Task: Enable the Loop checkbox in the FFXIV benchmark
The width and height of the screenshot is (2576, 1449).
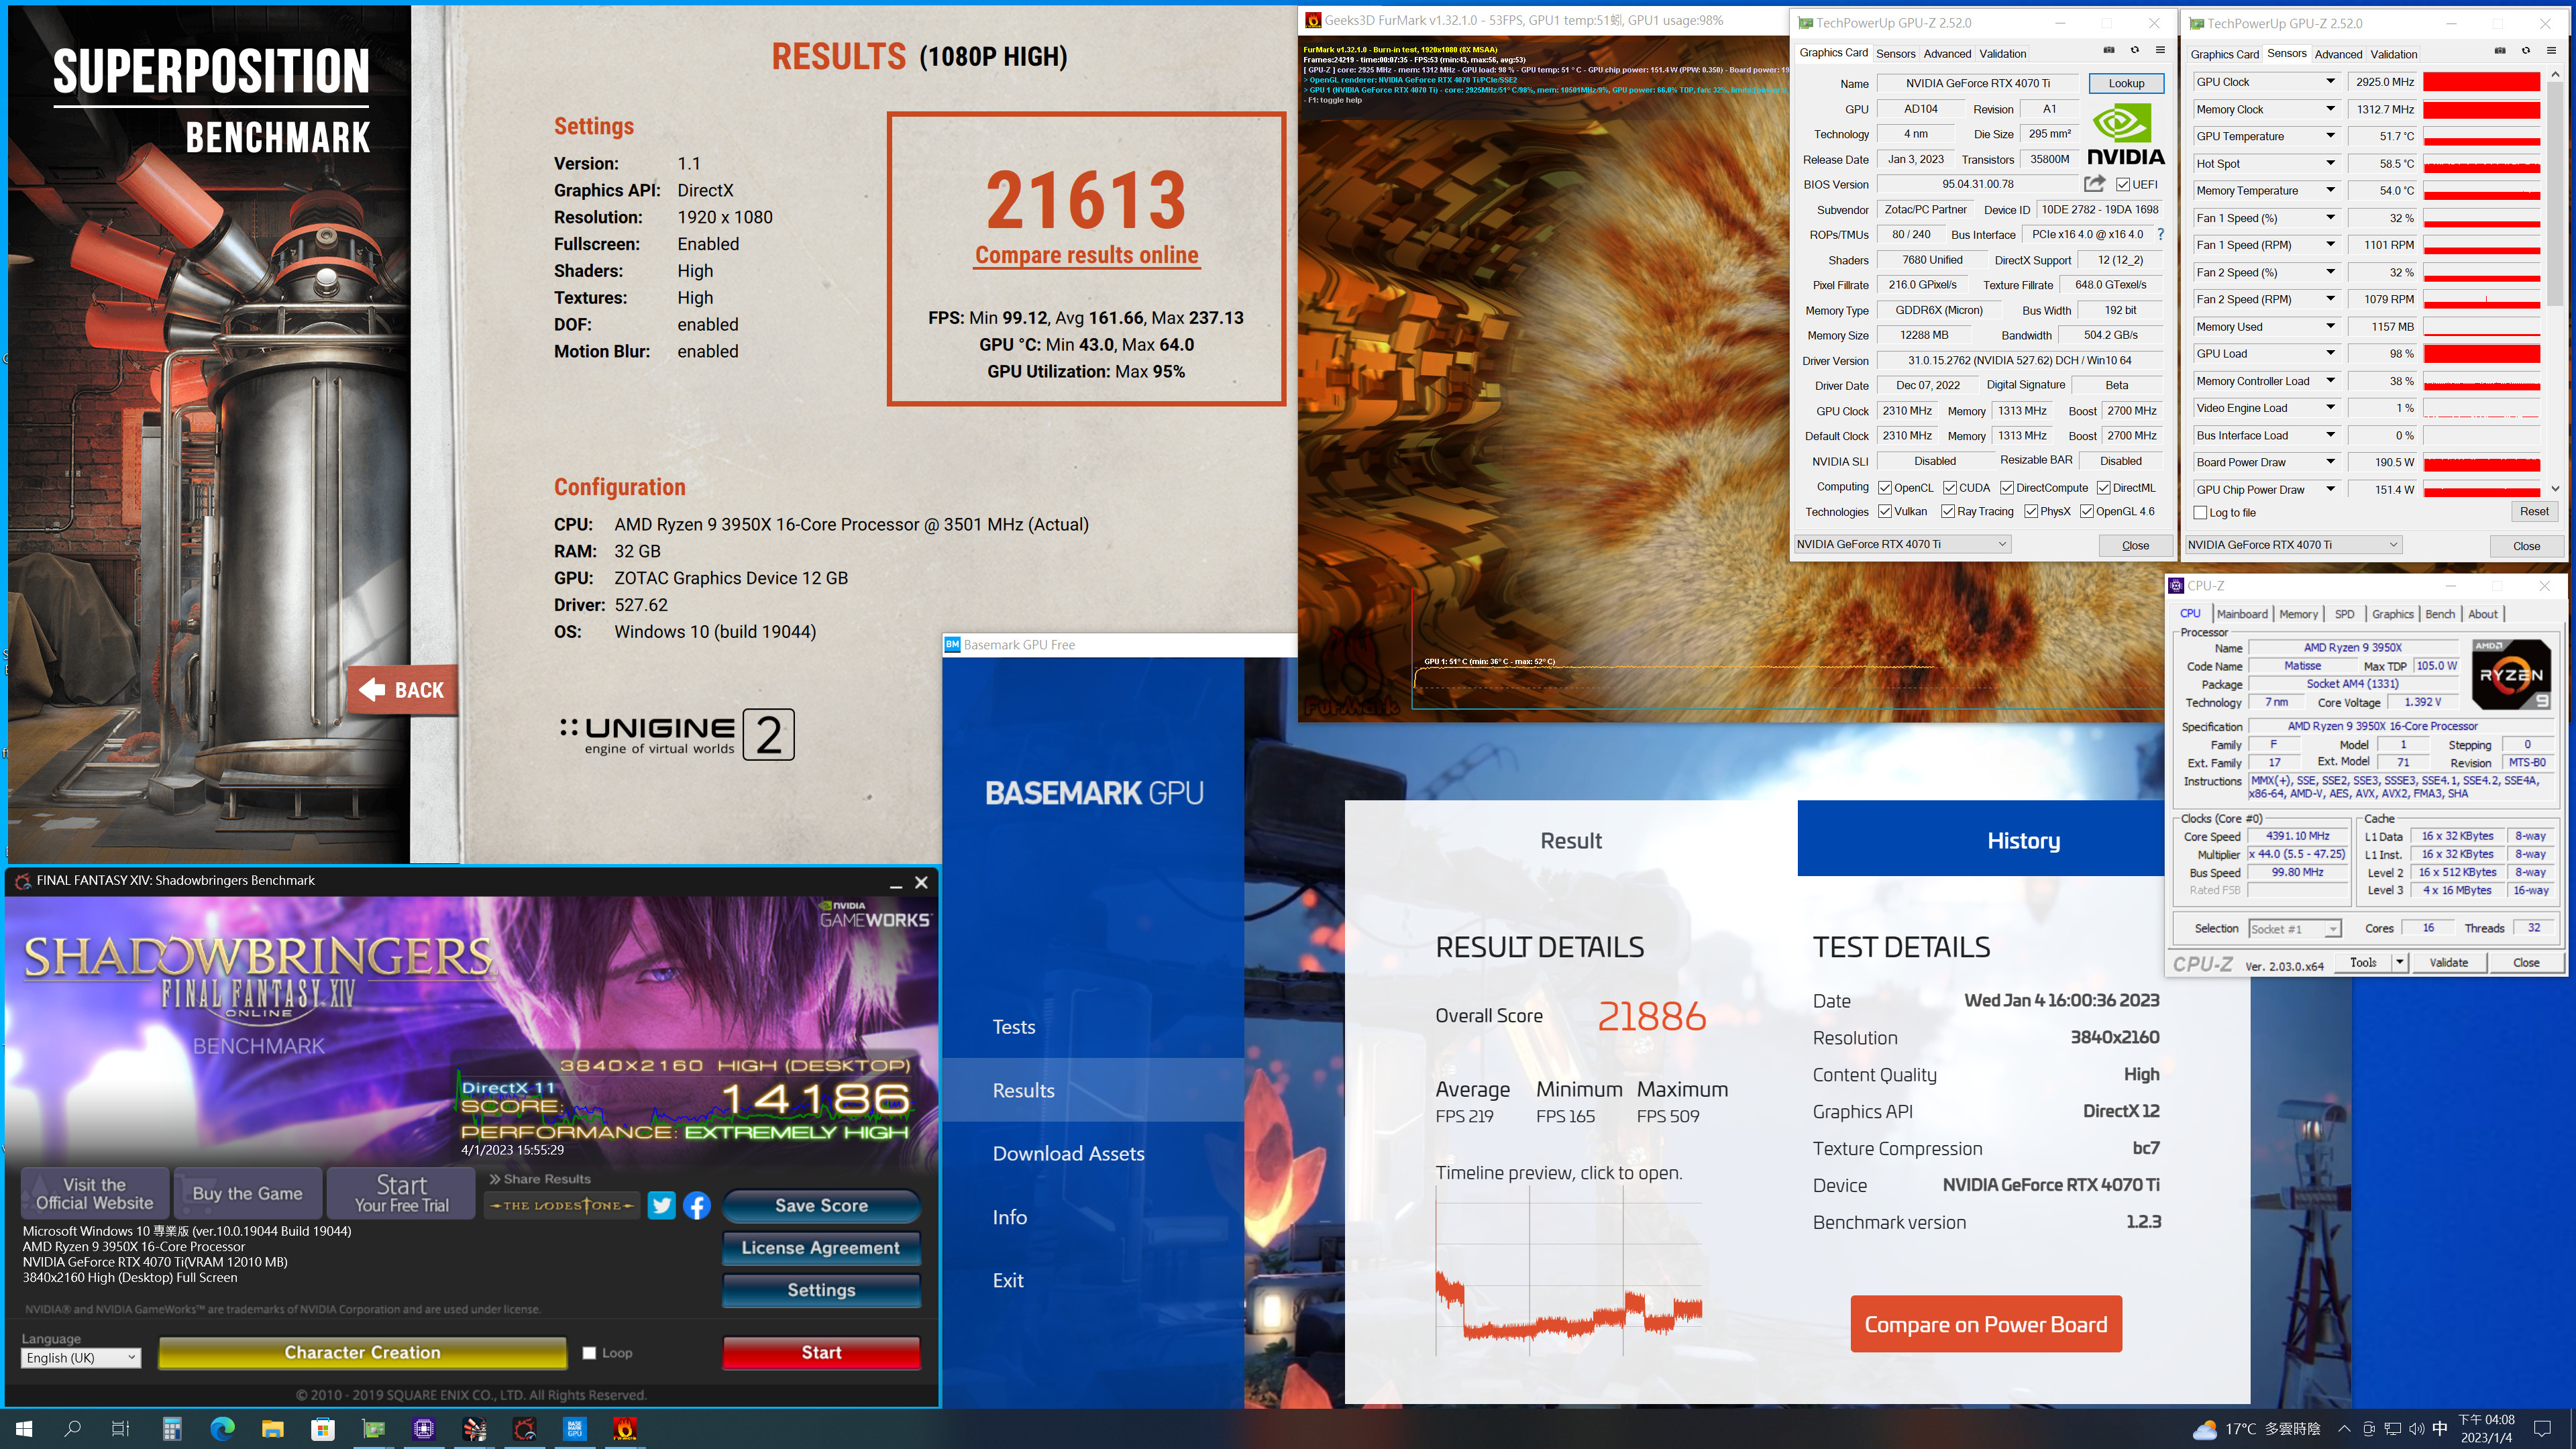Action: click(589, 1353)
